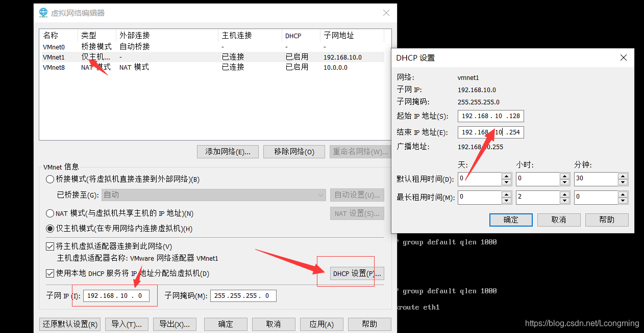The width and height of the screenshot is (644, 333).
Task: Click subnet address 10.0.0.0 cell
Action: [x=335, y=67]
